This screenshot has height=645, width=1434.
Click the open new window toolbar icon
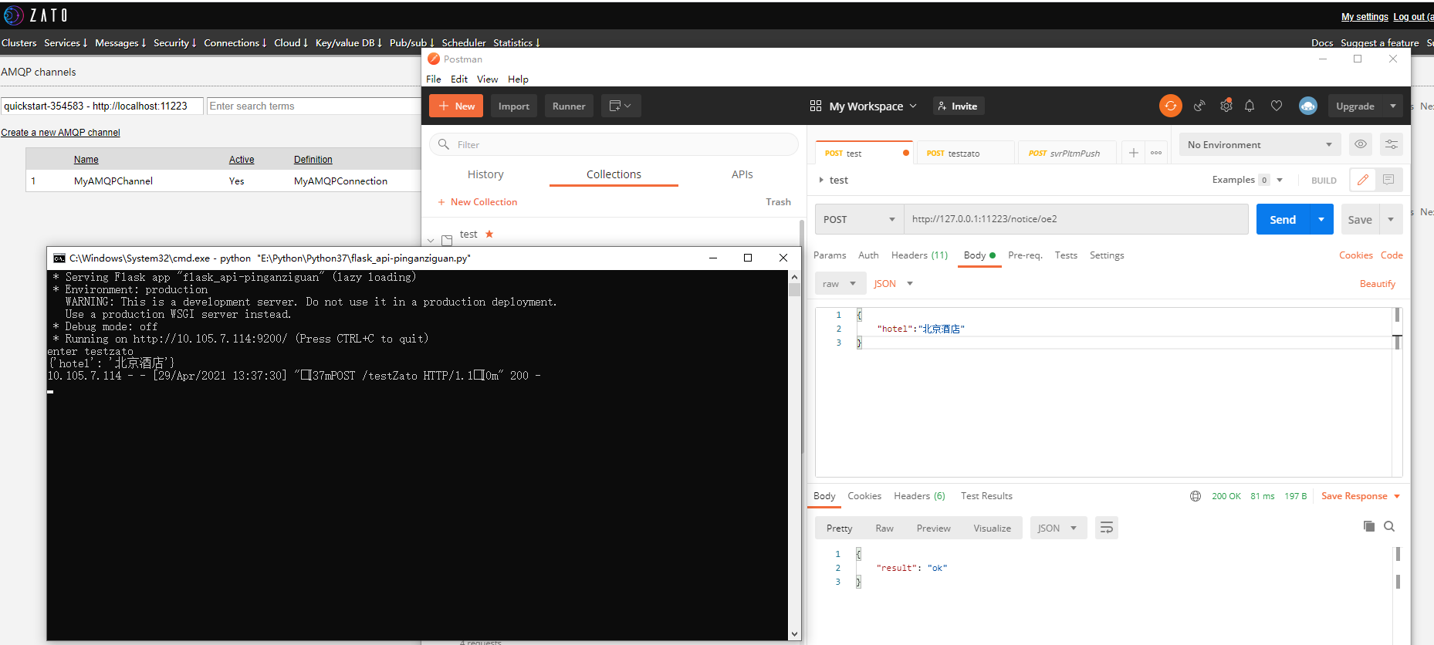(x=621, y=106)
